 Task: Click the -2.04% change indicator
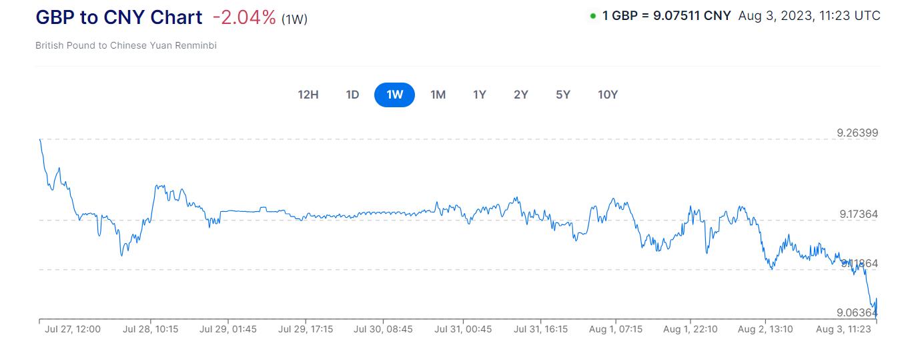point(244,18)
